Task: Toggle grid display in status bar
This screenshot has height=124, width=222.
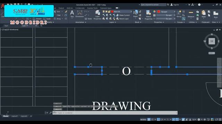Action: pyautogui.click(x=149, y=120)
